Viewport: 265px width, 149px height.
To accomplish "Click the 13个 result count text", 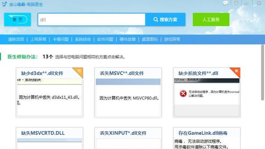I will point(48,57).
